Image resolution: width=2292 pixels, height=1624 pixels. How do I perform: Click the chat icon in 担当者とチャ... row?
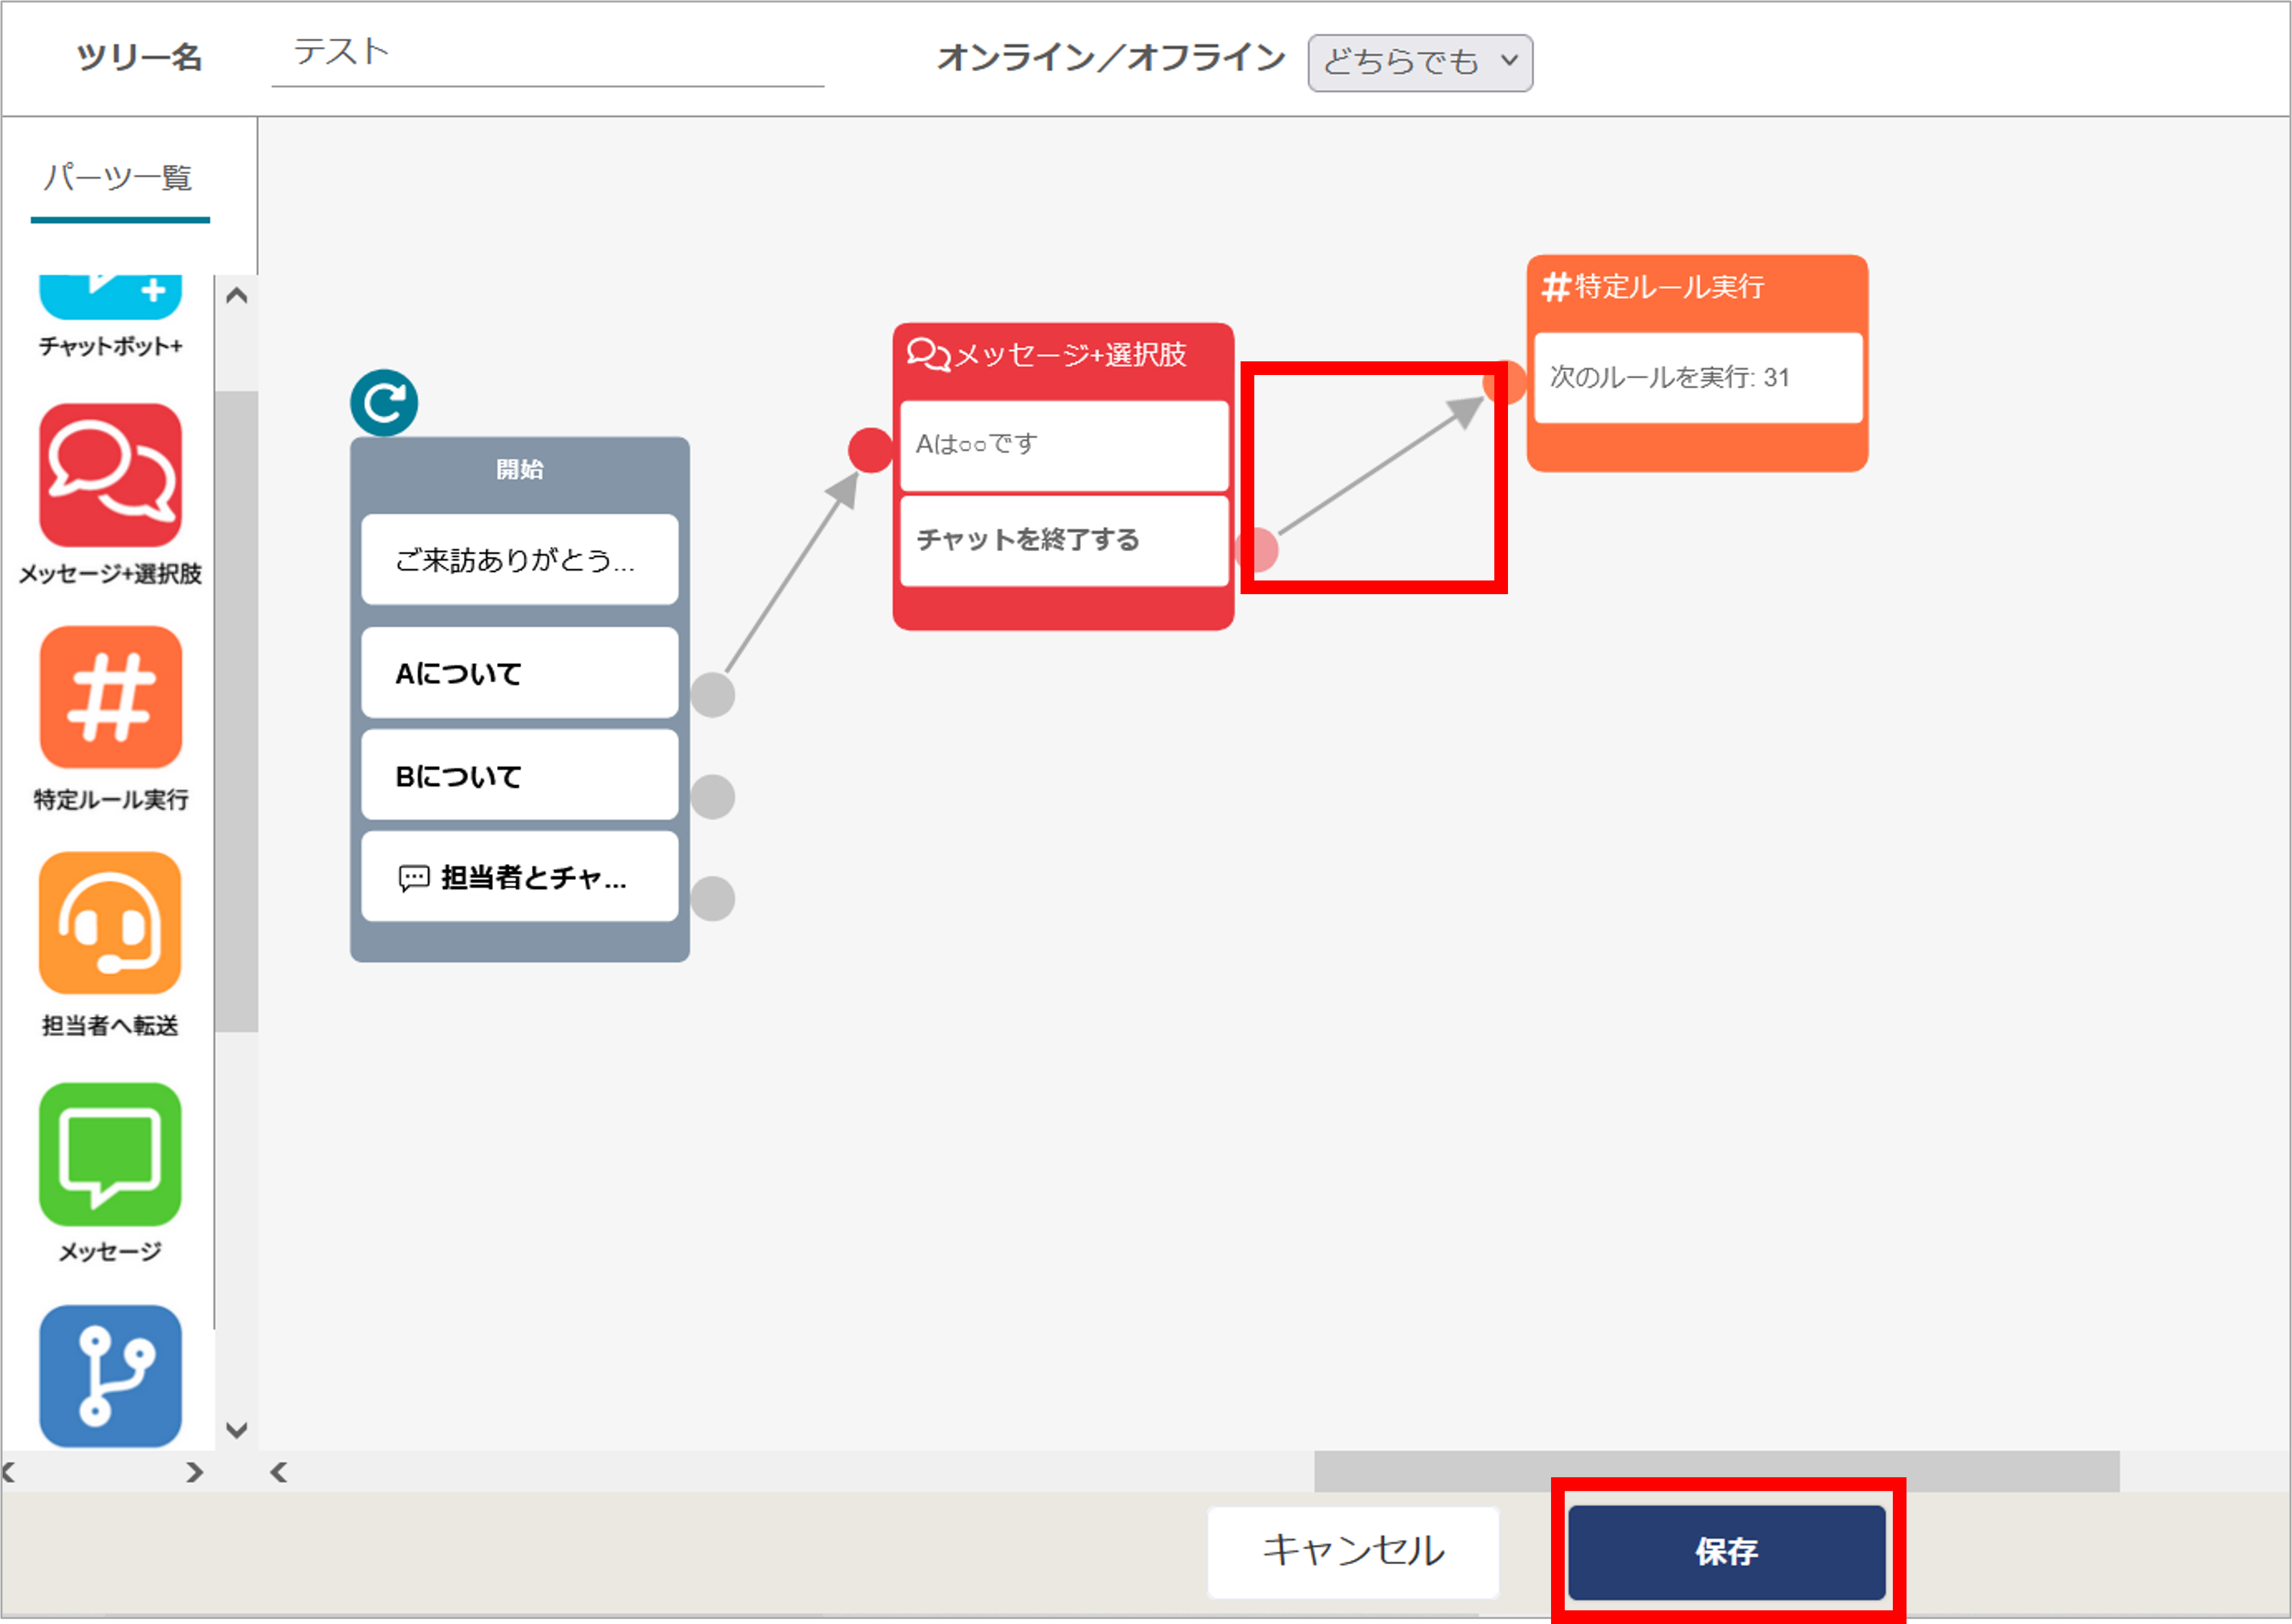[414, 878]
